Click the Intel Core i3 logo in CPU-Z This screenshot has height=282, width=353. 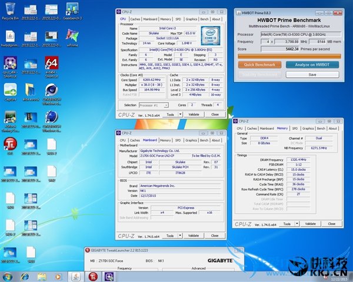point(211,35)
